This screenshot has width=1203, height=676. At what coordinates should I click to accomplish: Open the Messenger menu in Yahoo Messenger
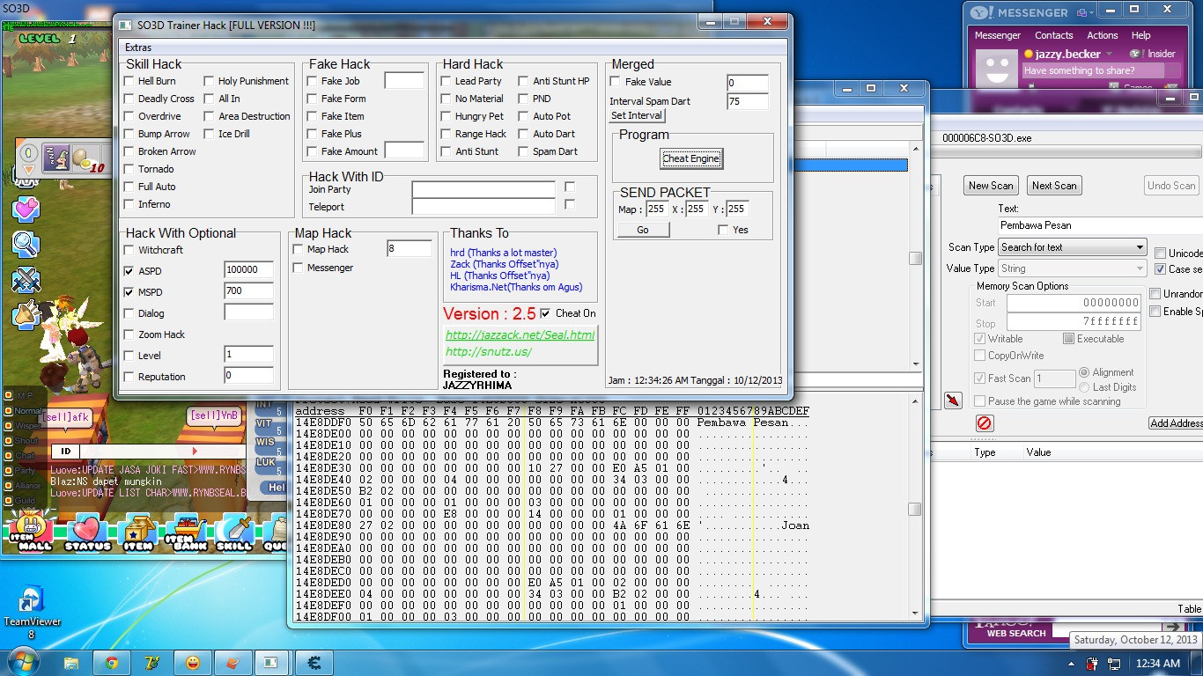998,35
